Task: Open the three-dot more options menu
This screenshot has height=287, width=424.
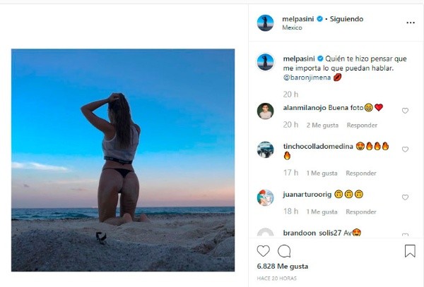Action: (411, 23)
